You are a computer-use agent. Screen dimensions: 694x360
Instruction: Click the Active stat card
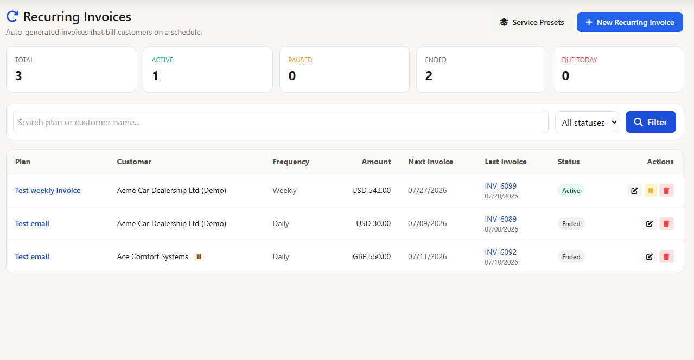[208, 69]
